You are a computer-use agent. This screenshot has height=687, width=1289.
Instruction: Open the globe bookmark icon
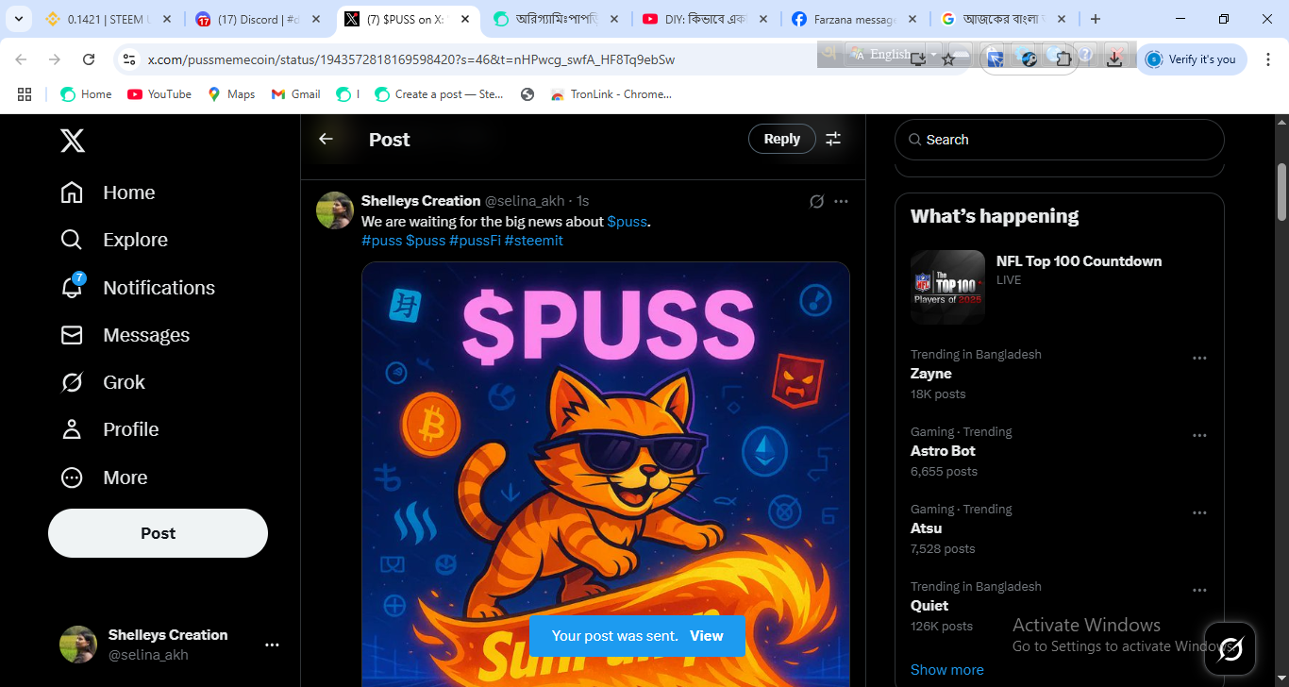[x=527, y=94]
